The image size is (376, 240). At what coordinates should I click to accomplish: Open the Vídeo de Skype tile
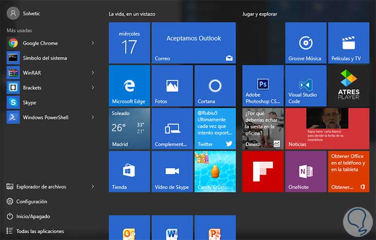click(172, 172)
